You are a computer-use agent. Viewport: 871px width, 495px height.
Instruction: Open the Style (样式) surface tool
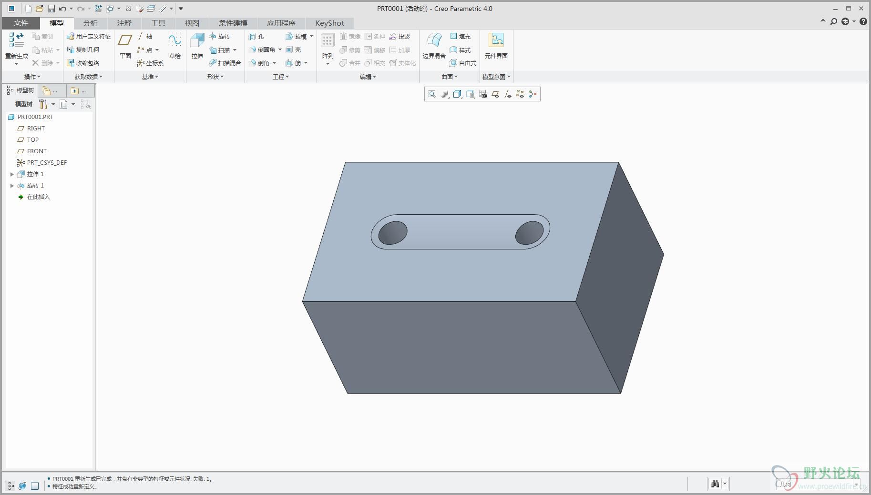[x=461, y=49]
